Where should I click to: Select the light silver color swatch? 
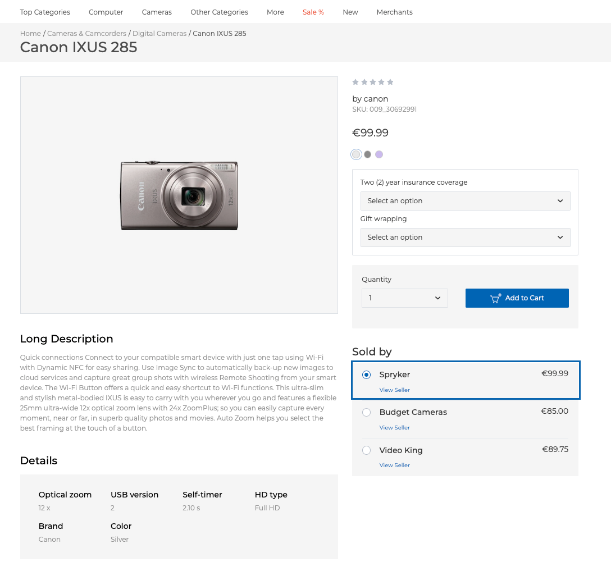coord(356,154)
